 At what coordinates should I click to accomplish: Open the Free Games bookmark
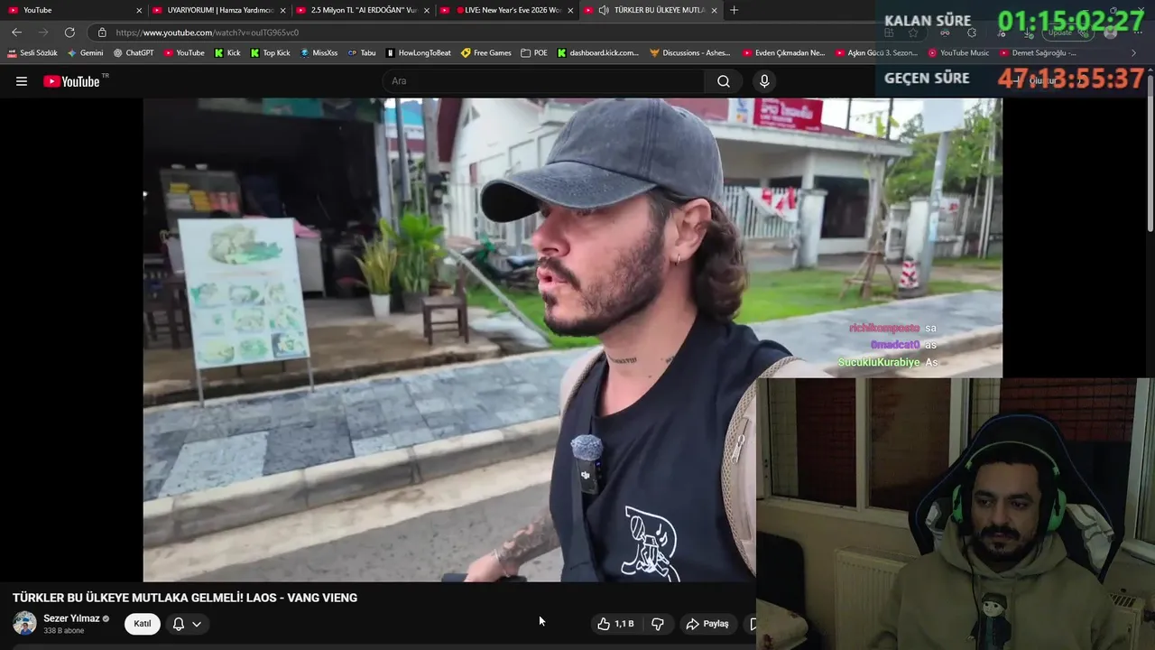[486, 53]
